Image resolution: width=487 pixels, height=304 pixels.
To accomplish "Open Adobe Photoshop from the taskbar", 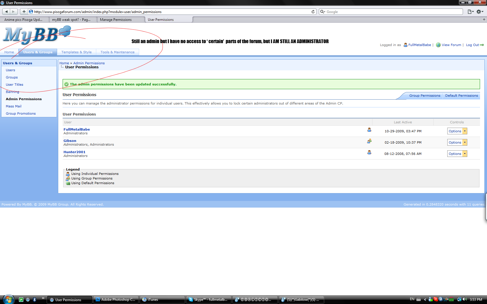I will [116, 300].
